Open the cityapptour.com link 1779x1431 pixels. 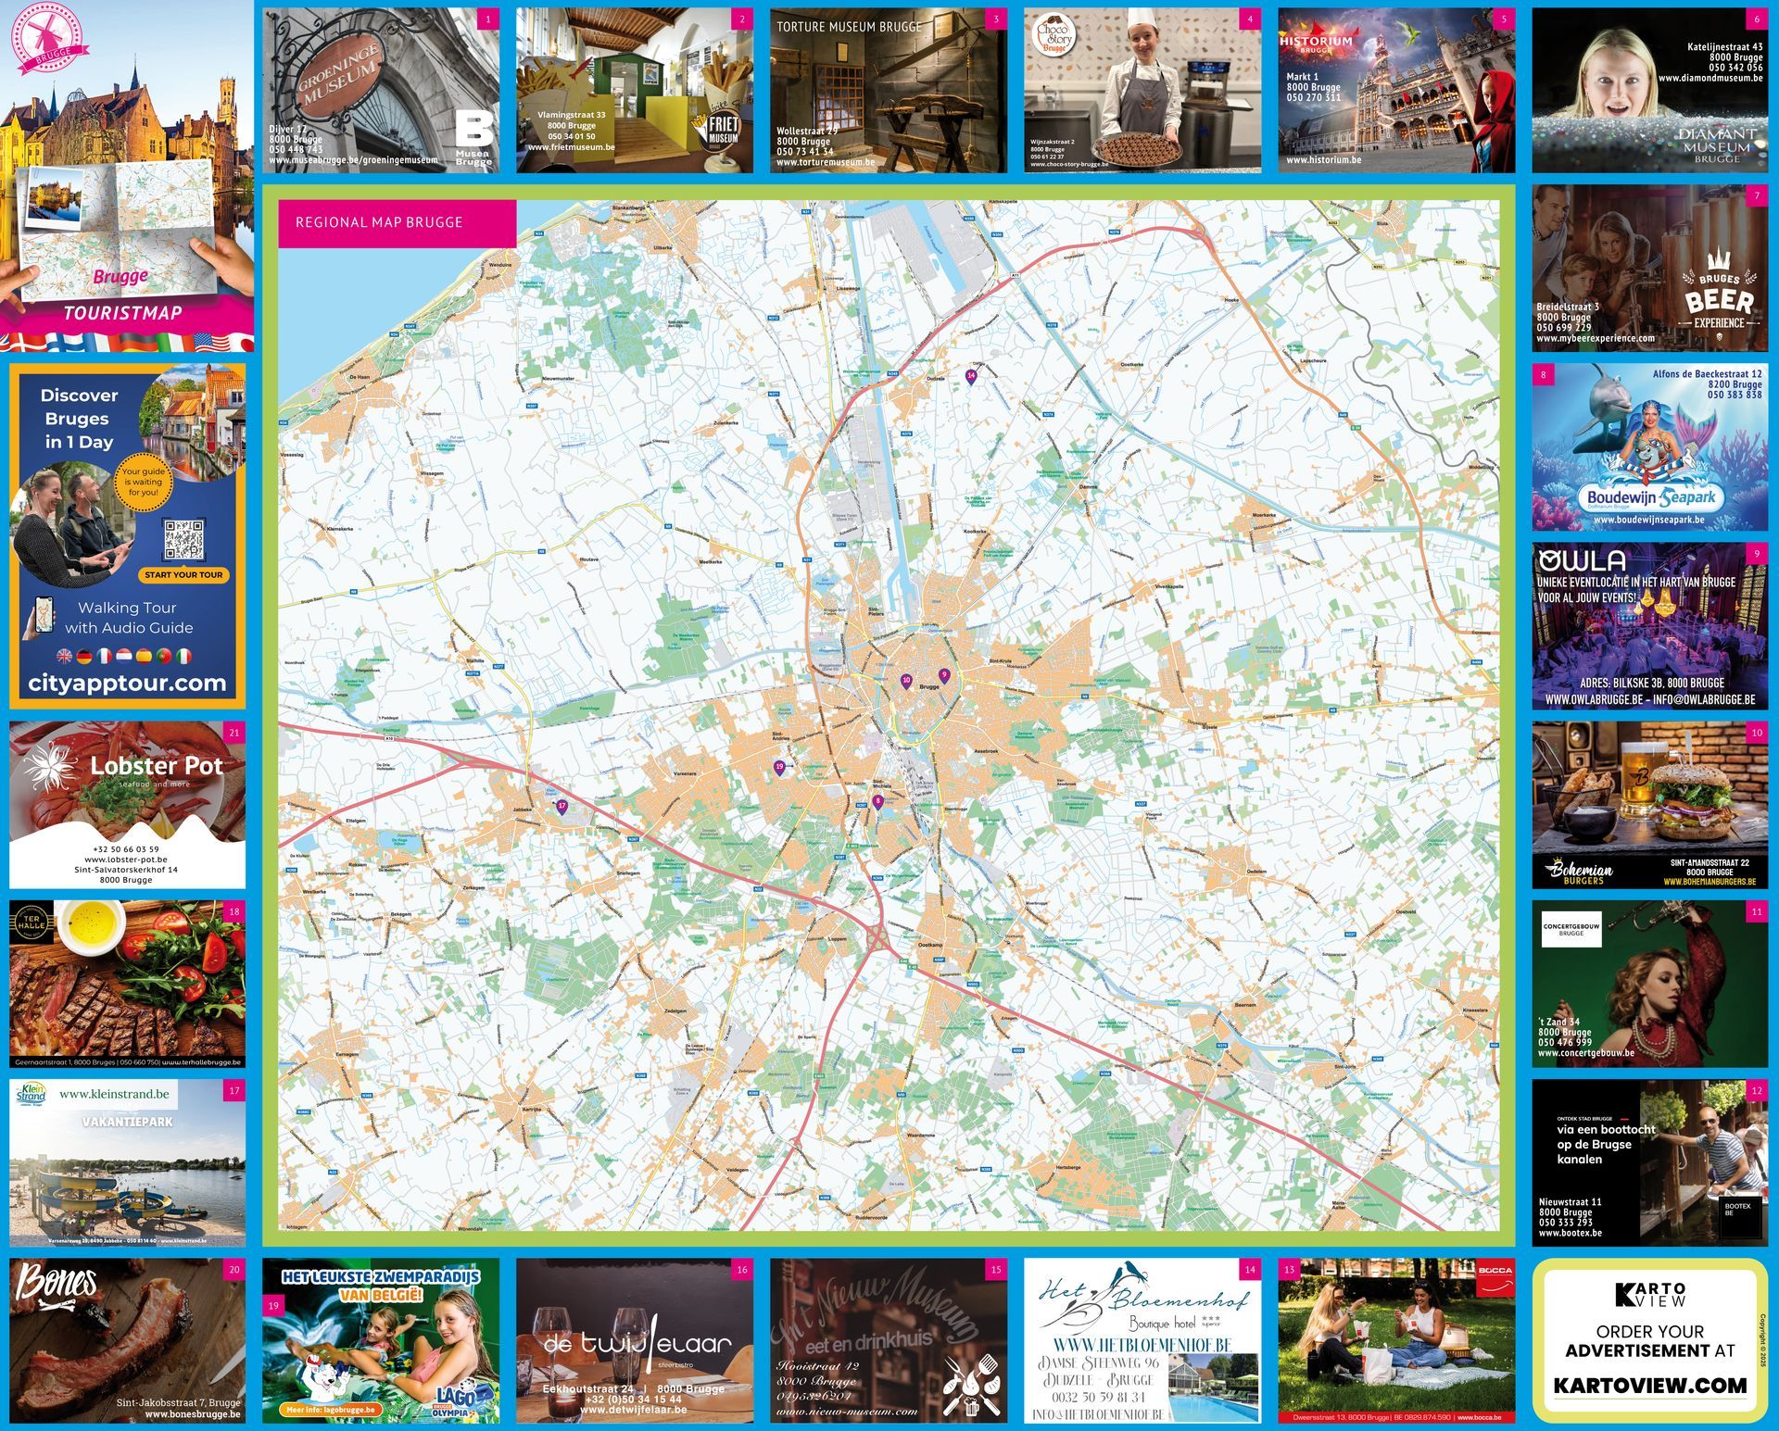128,684
